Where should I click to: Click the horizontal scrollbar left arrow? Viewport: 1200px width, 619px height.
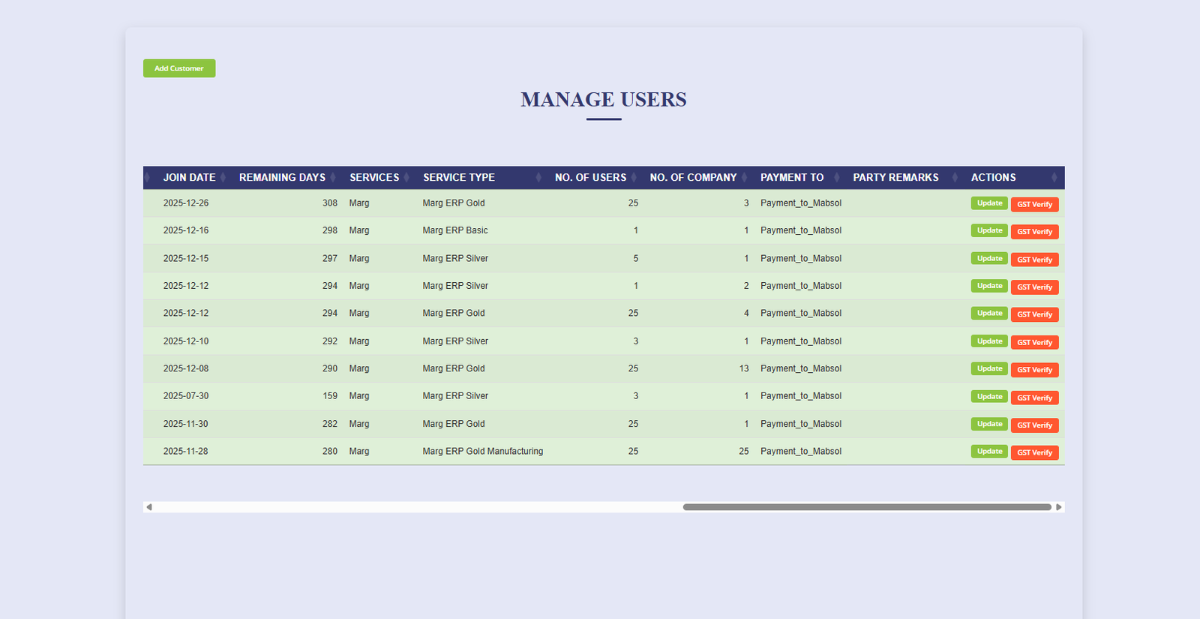click(149, 507)
